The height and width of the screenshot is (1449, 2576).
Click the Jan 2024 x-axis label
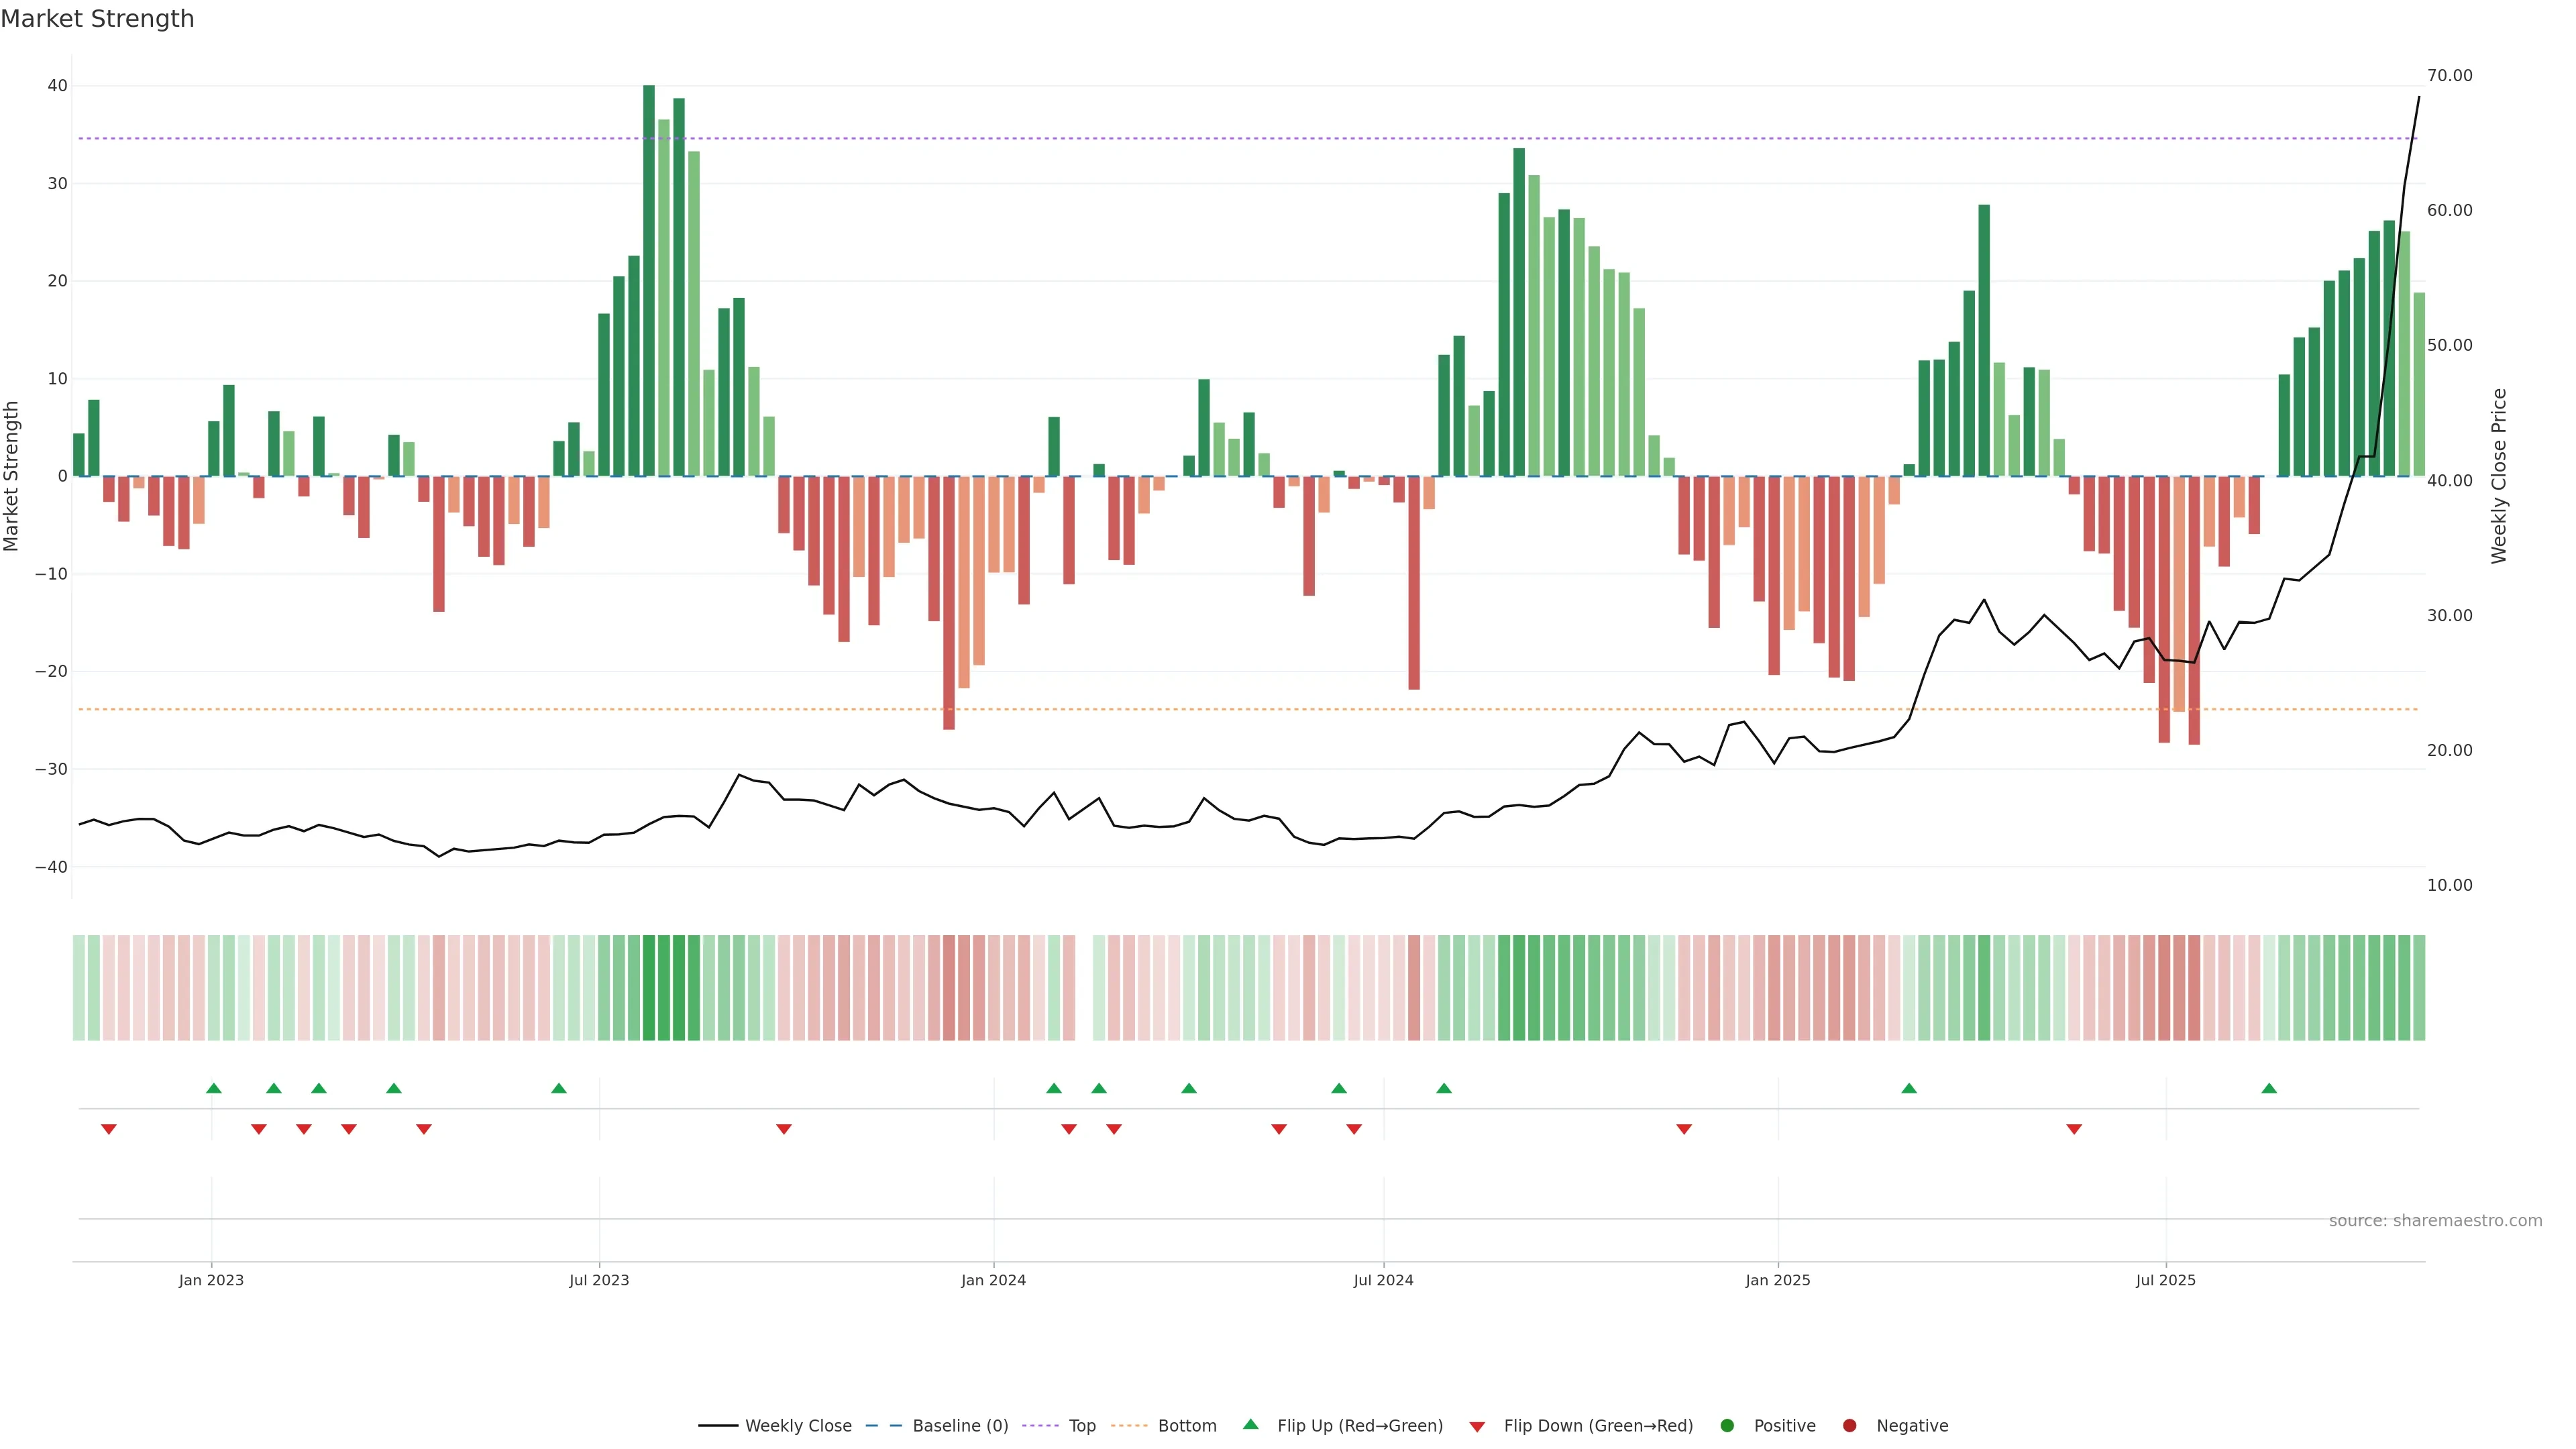point(993,1280)
